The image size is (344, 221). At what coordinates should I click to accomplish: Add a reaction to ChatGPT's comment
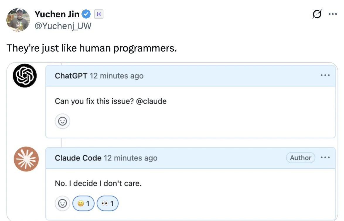[62, 121]
